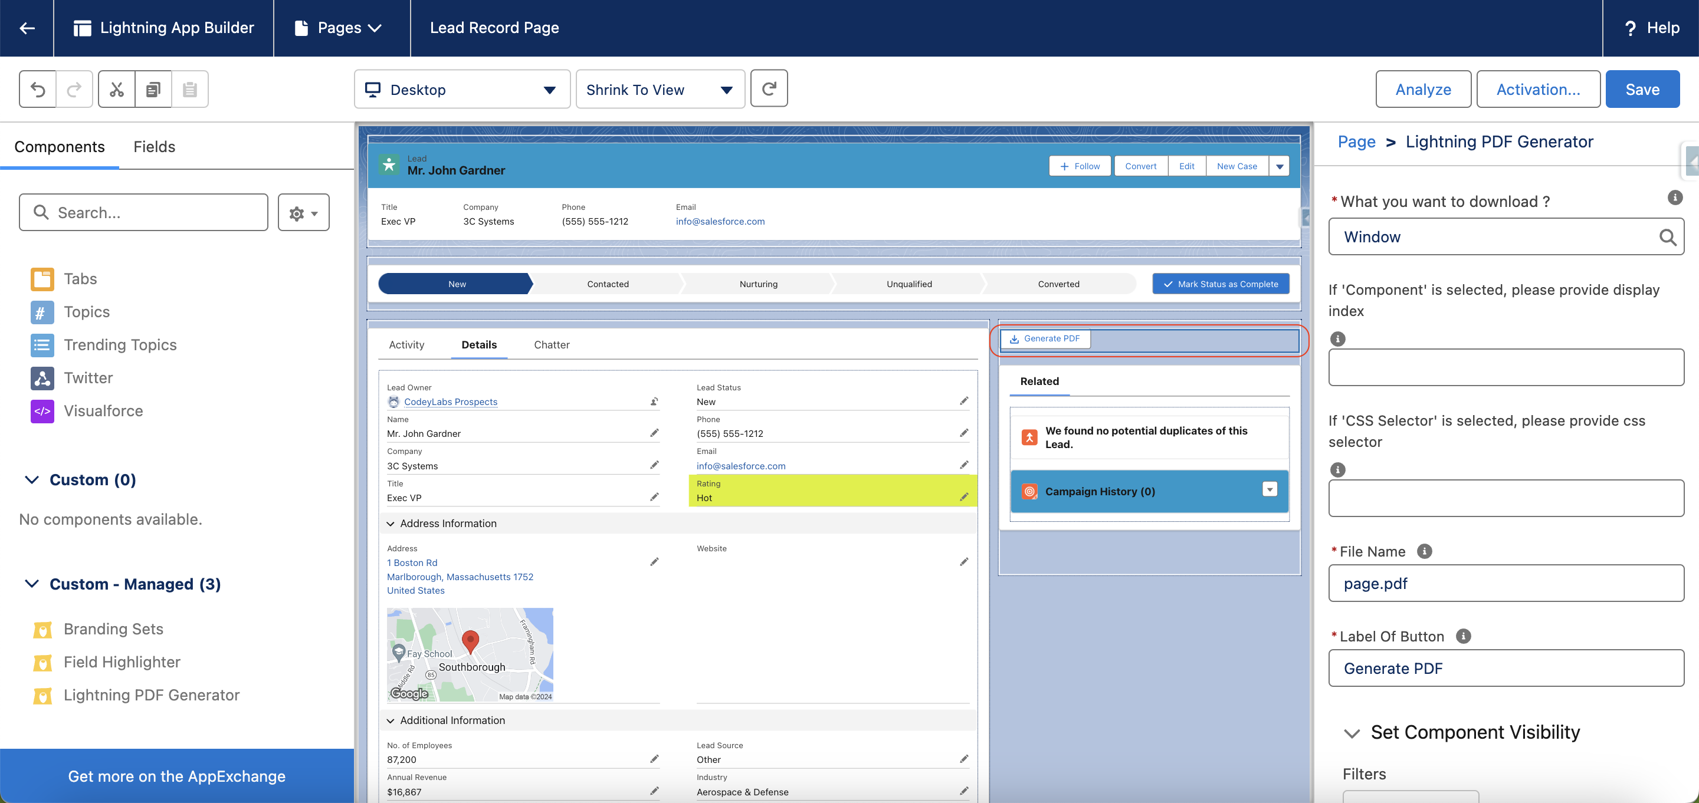Open the Pages dropdown menu
The height and width of the screenshot is (803, 1699).
pos(339,28)
